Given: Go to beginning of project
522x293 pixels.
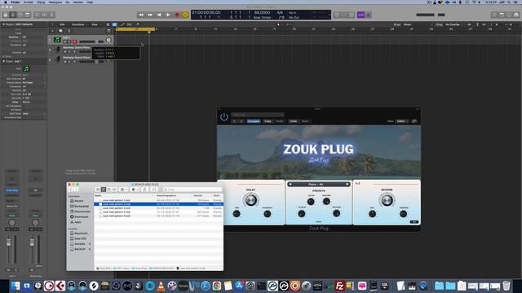Looking at the screenshot, I should [159, 15].
